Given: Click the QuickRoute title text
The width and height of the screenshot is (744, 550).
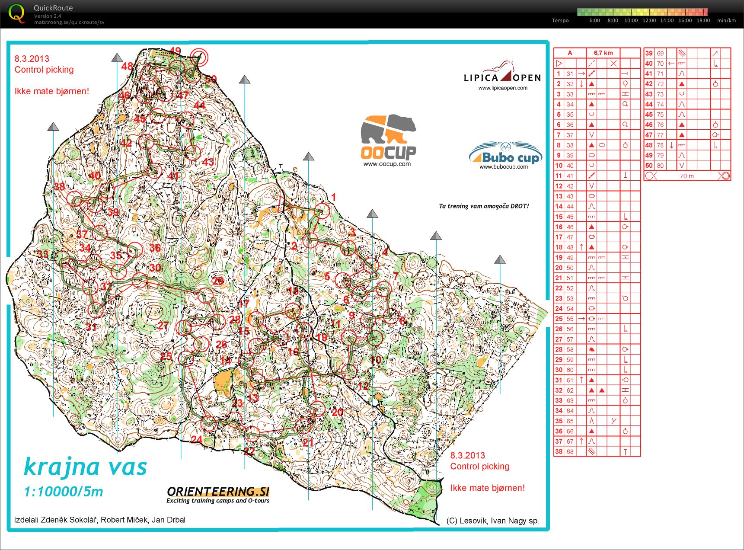Looking at the screenshot, I should pos(53,8).
